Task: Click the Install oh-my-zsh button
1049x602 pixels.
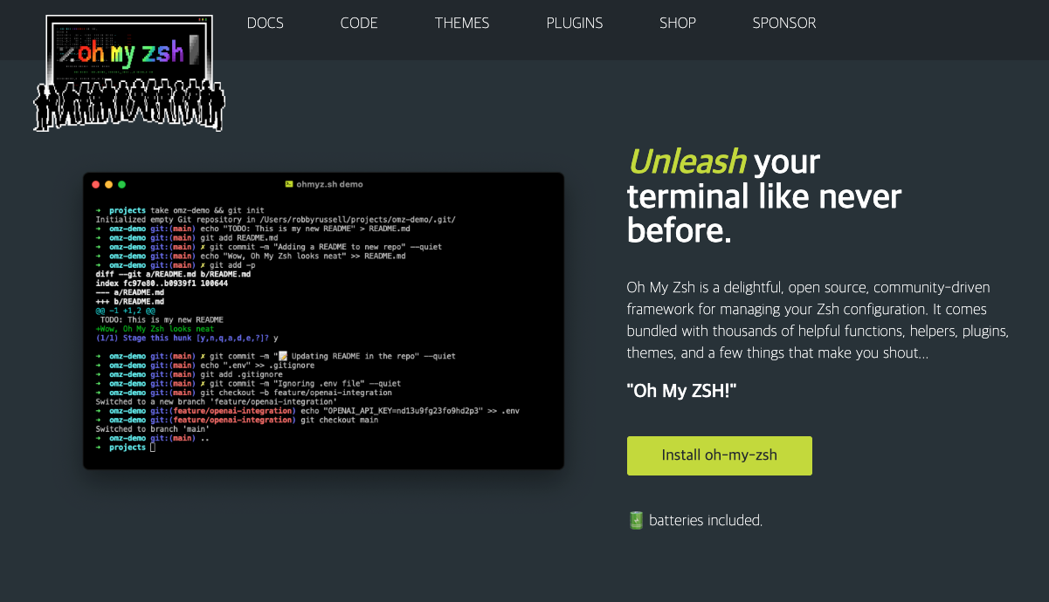Action: pyautogui.click(x=720, y=455)
